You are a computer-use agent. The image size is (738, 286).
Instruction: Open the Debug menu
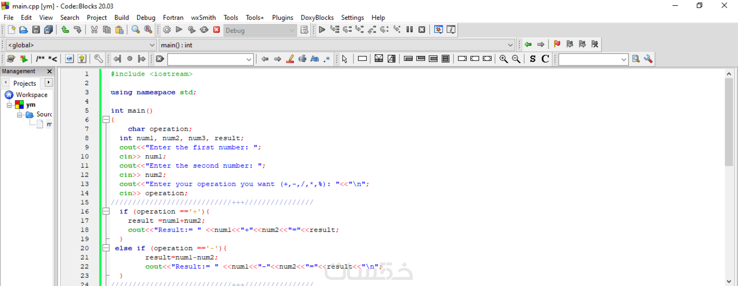[146, 18]
